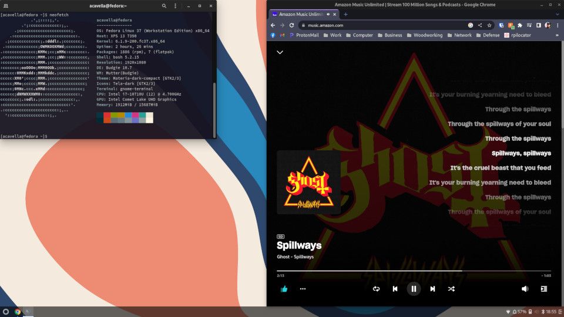Screen dimensions: 564x317
Task: Open search in the terminal window
Action: point(164,6)
